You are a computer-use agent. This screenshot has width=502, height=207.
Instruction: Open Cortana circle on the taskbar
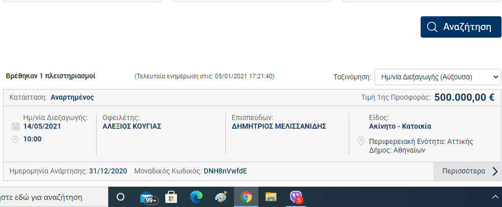[x=121, y=197]
